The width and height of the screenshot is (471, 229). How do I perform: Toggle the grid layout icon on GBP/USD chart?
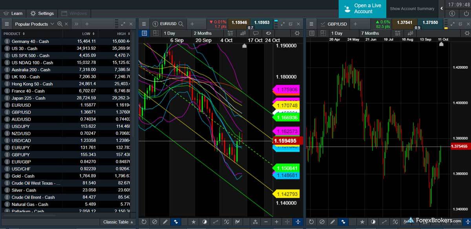coord(323,33)
